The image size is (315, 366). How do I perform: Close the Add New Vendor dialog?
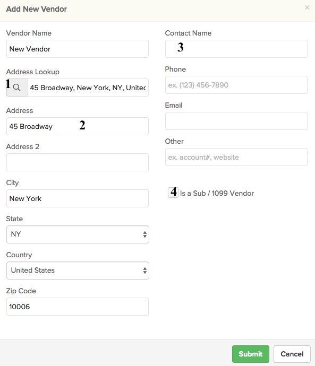point(307,8)
